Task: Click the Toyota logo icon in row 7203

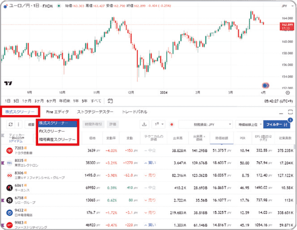Action: tap(9, 151)
